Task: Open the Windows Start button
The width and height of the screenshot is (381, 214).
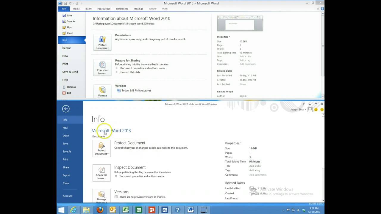Action: (x=61, y=210)
